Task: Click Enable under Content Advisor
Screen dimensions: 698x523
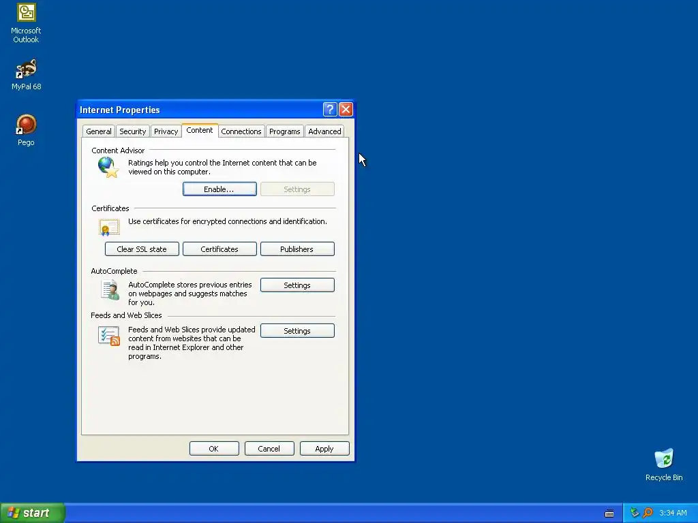Action: click(x=219, y=189)
